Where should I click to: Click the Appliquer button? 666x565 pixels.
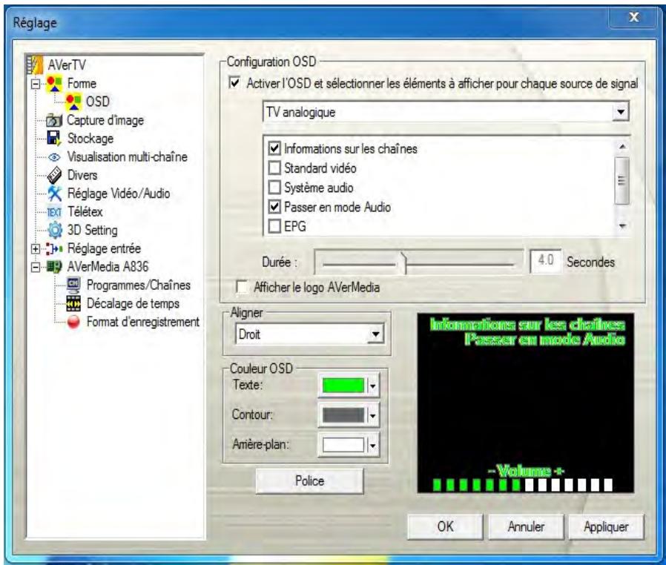606,526
